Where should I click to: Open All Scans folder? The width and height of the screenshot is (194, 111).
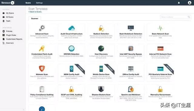coord(9,17)
